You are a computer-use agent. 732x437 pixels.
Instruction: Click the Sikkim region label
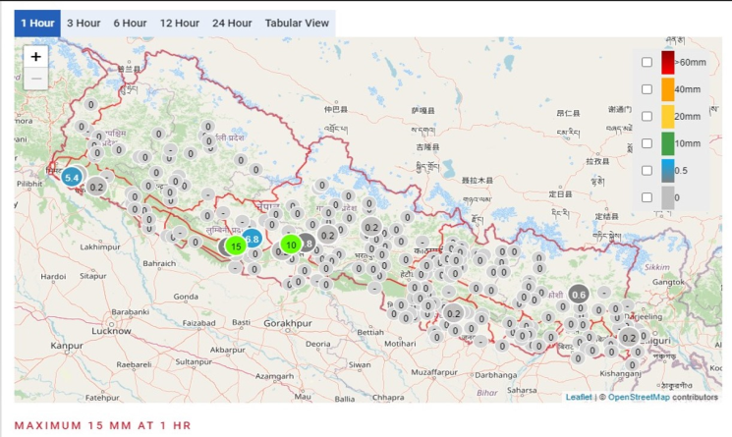657,267
